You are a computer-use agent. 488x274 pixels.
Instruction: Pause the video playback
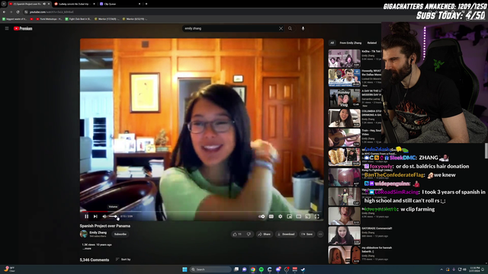click(86, 216)
